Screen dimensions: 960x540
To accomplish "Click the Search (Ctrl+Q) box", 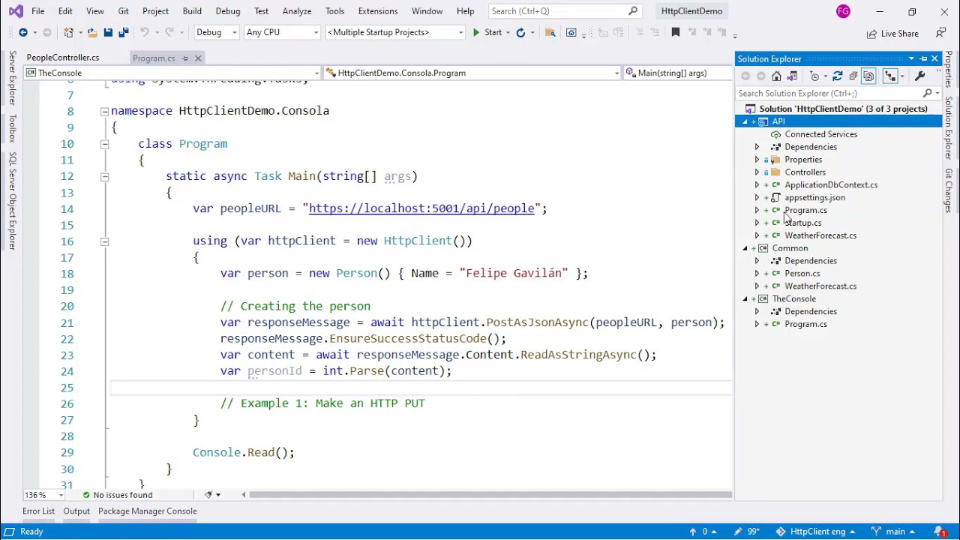I will (565, 11).
